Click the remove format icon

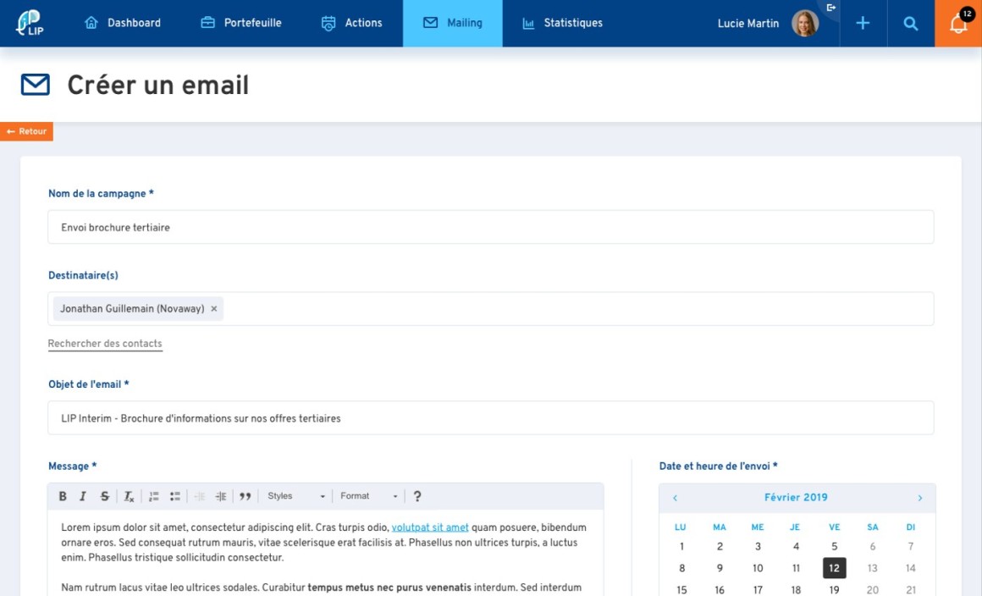click(x=129, y=496)
